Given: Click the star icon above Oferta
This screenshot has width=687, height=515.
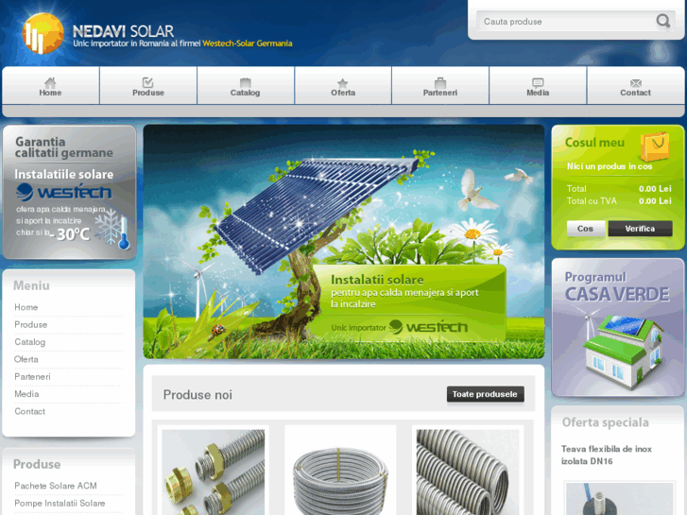Looking at the screenshot, I should (x=343, y=83).
